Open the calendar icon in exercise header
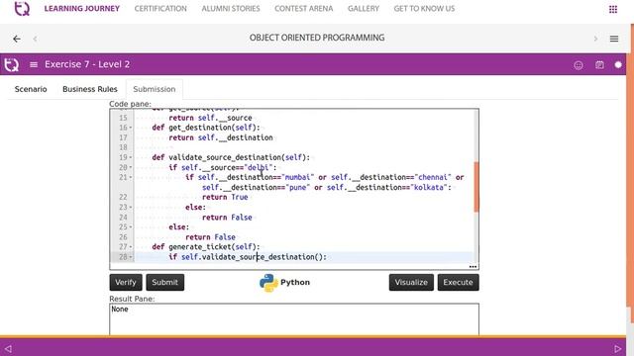 [x=599, y=64]
